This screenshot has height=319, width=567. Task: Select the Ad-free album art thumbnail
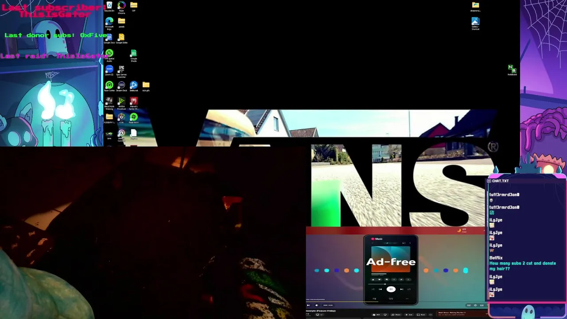[391, 260]
